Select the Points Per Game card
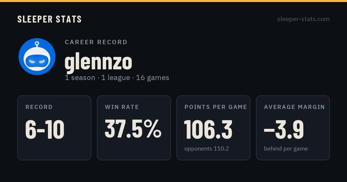Image resolution: width=347 pixels, height=182 pixels. tap(213, 128)
